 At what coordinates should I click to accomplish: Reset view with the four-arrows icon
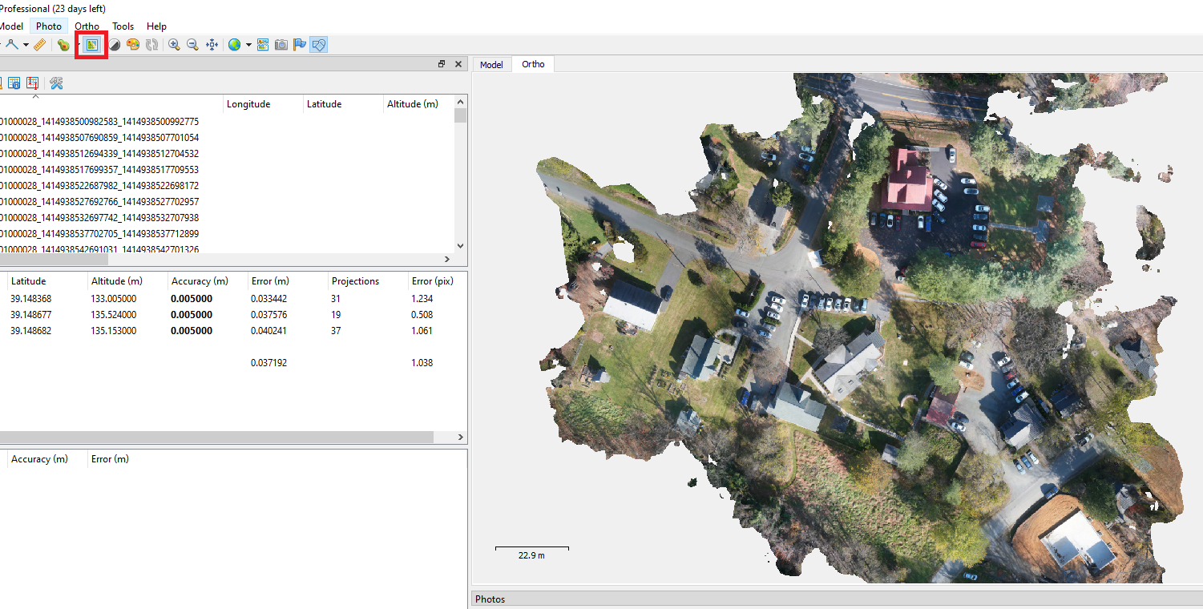[x=212, y=45]
